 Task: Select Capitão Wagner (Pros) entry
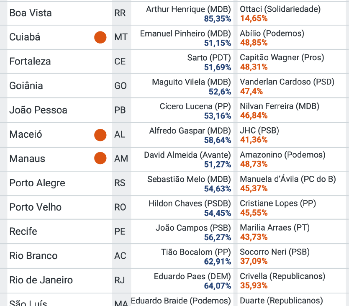coord(282,58)
